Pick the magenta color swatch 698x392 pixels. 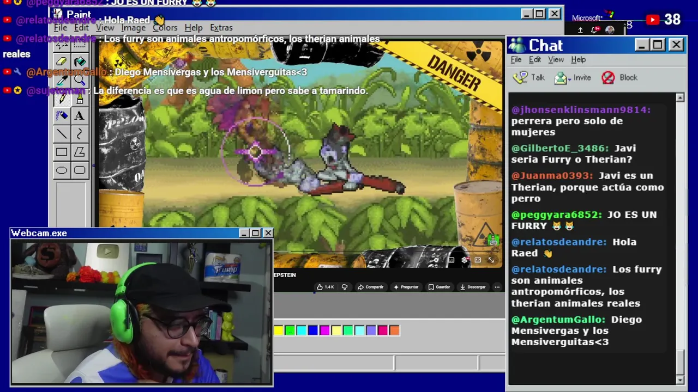[324, 330]
